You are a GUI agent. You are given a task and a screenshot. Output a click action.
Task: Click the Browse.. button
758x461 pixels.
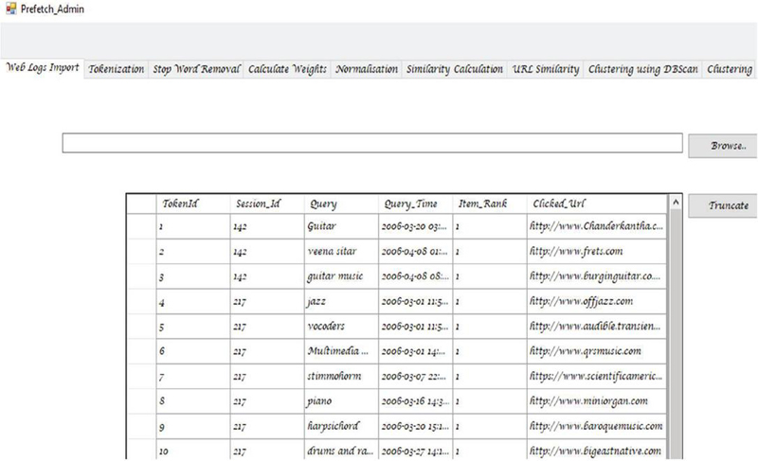coord(723,146)
